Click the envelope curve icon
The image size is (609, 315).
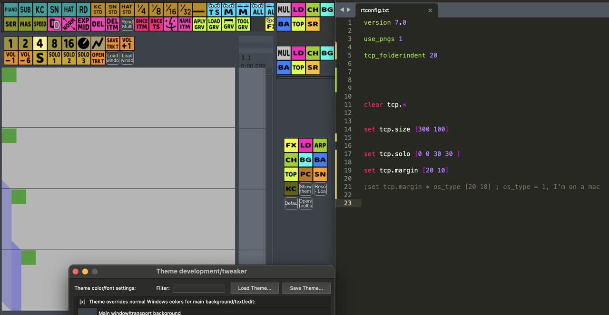98,43
